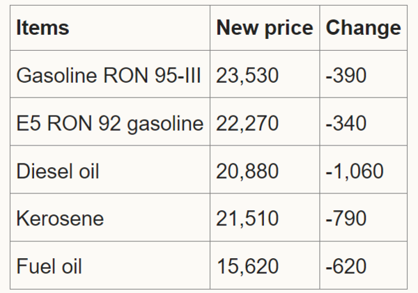This screenshot has width=418, height=293.
Task: Select the Gasoline RON 95-III cell
Action: [109, 75]
